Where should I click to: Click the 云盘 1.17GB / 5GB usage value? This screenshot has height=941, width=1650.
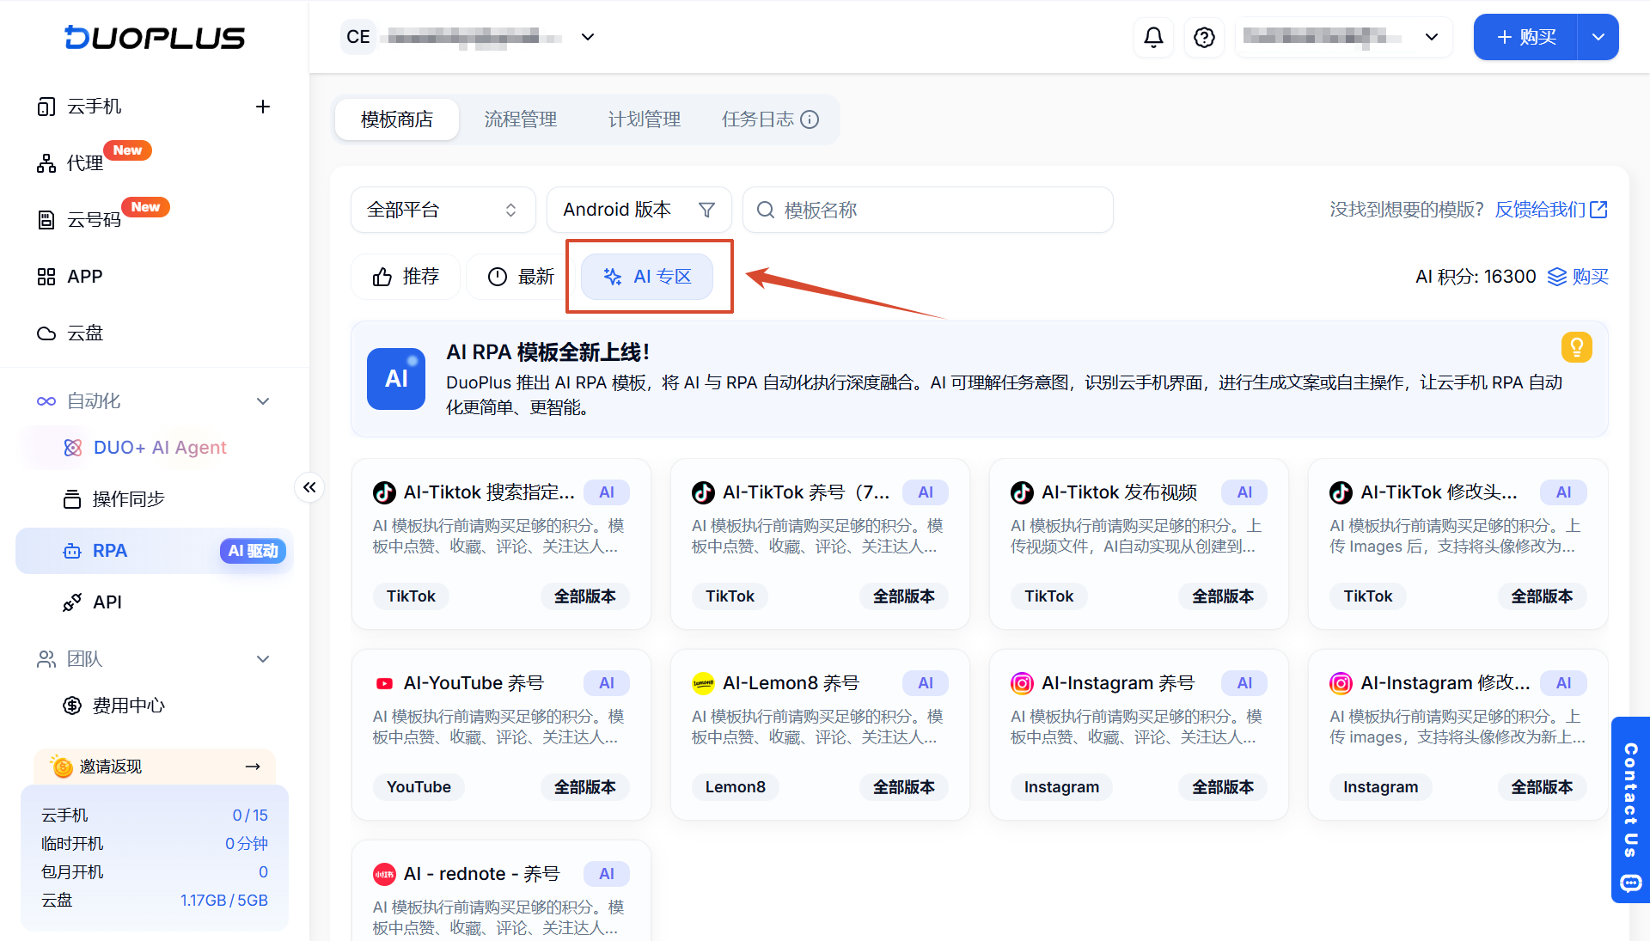click(224, 901)
